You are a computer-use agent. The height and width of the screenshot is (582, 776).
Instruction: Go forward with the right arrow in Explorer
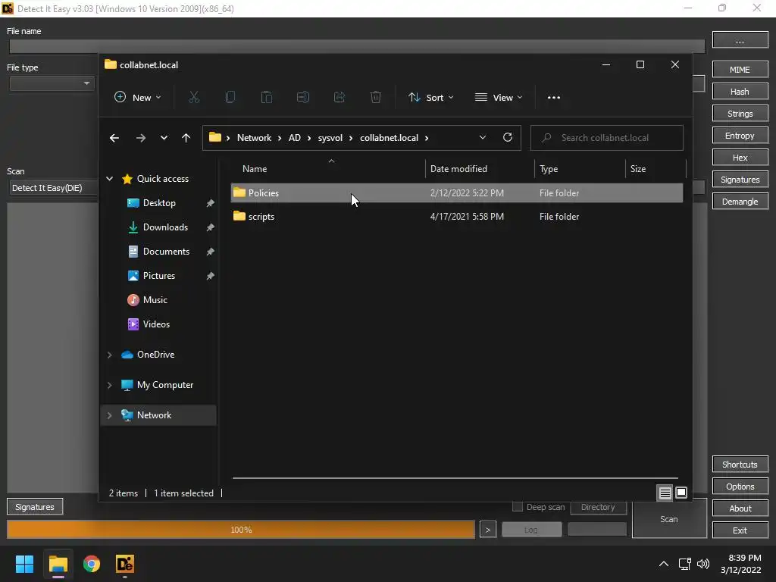click(141, 138)
